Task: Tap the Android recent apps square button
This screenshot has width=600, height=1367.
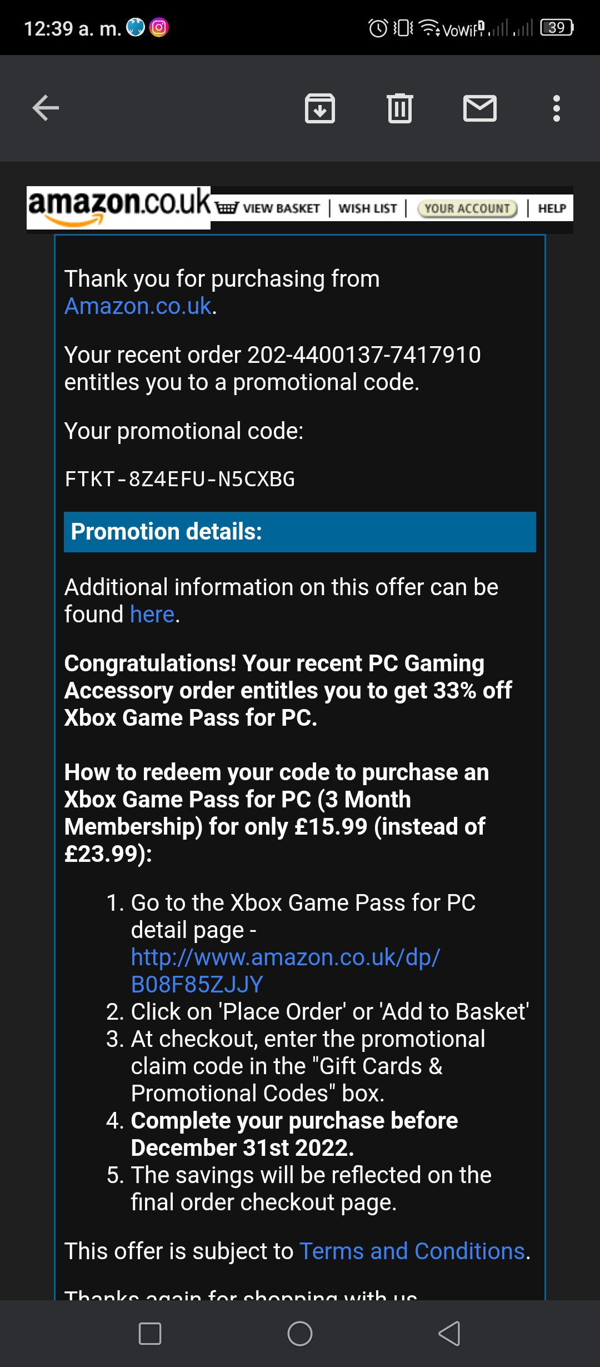Action: coord(150,1333)
